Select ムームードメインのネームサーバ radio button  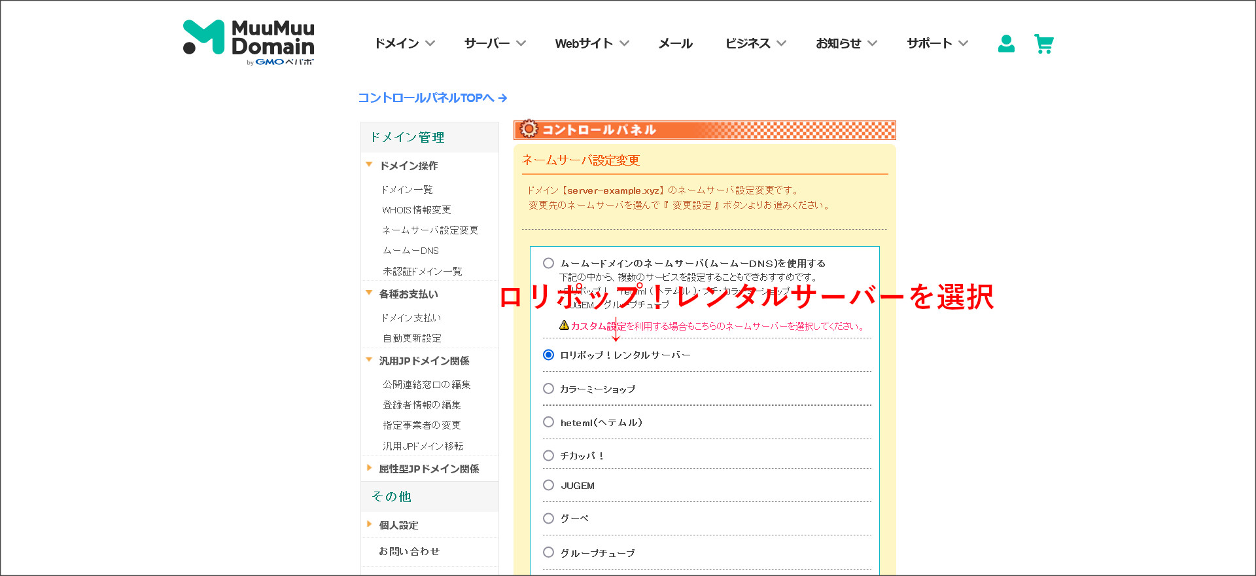[x=548, y=263]
